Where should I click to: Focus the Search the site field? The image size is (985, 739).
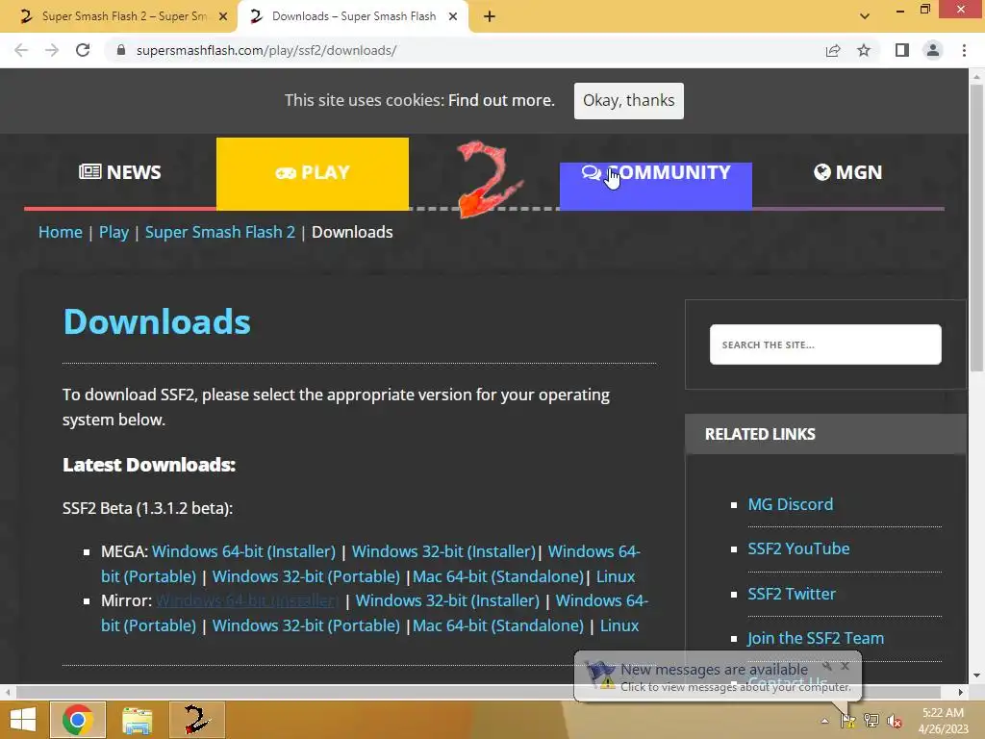coord(825,344)
